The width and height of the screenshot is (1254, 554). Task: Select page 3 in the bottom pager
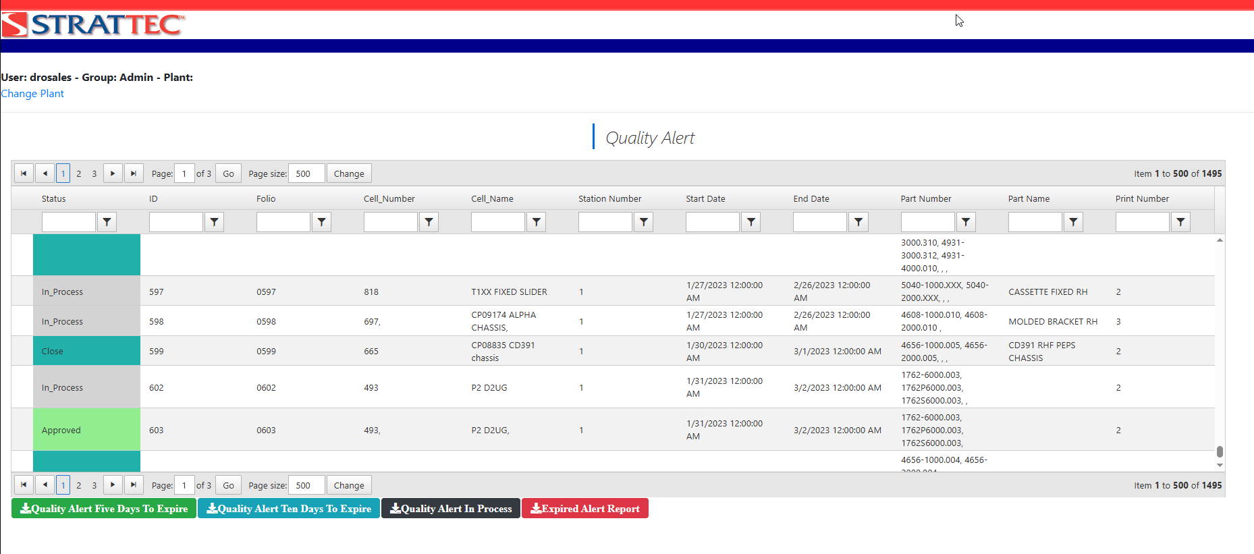coord(94,485)
